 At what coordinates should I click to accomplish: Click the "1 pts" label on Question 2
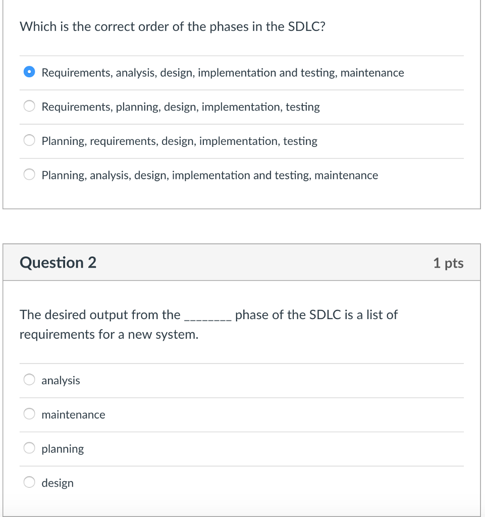click(448, 263)
